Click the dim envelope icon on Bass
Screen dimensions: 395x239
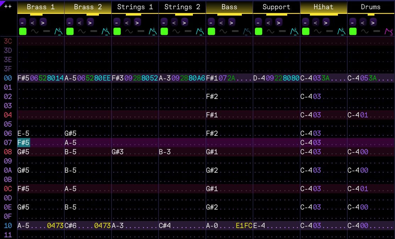pyautogui.click(x=247, y=32)
